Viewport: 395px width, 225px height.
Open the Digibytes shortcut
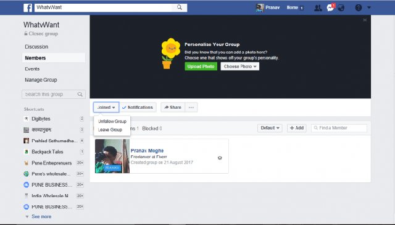41,119
